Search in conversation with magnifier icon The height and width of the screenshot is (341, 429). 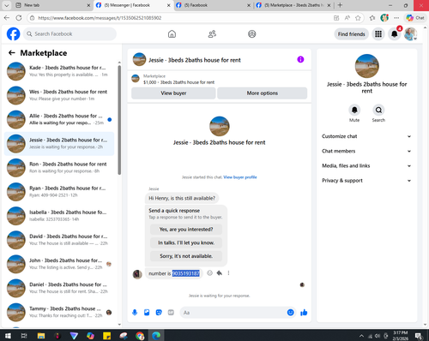coord(378,110)
